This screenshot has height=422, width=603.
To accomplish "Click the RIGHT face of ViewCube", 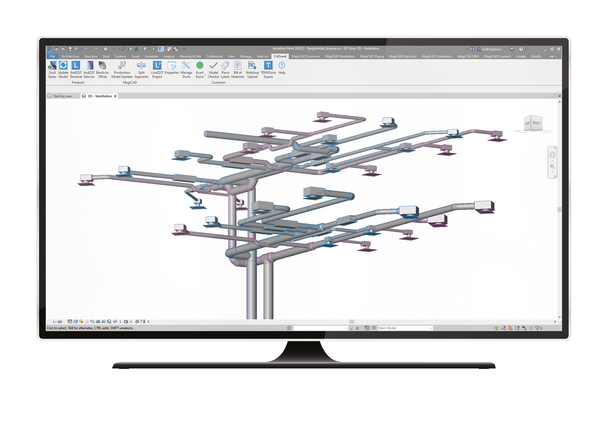I will 537,123.
